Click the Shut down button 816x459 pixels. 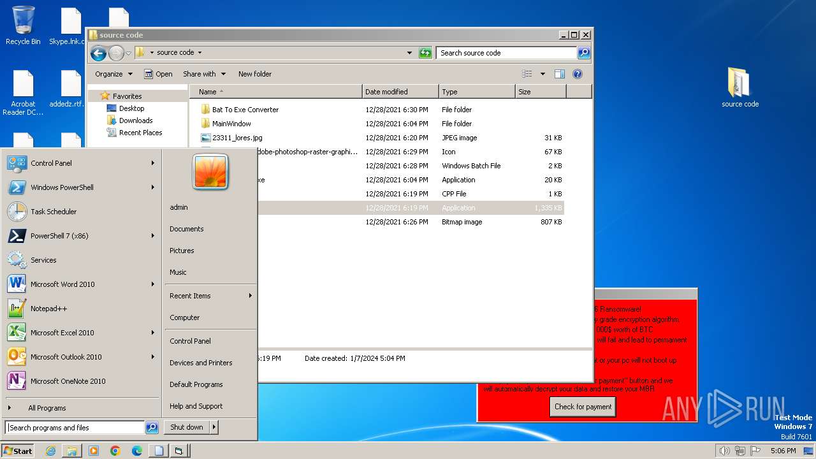[187, 427]
